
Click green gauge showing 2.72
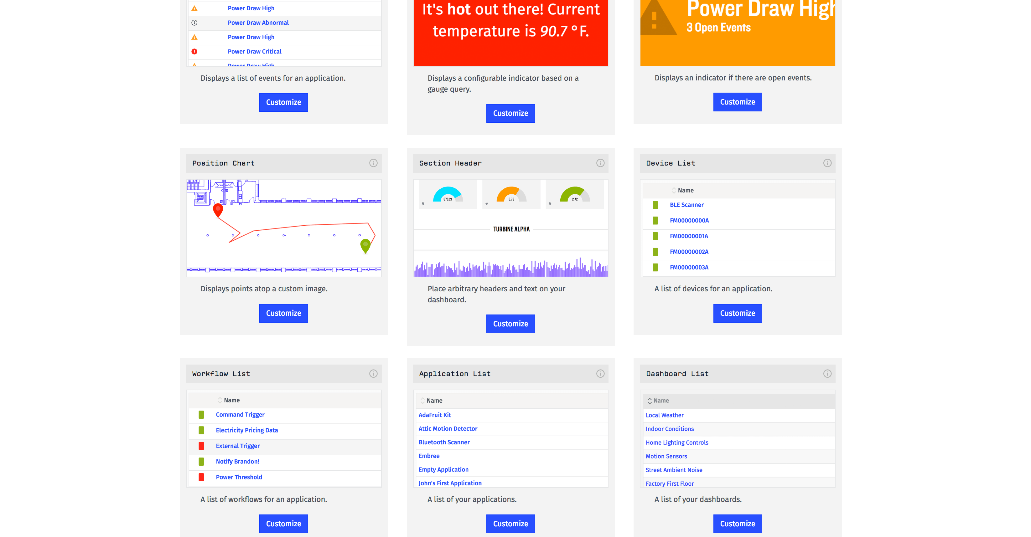coord(574,194)
